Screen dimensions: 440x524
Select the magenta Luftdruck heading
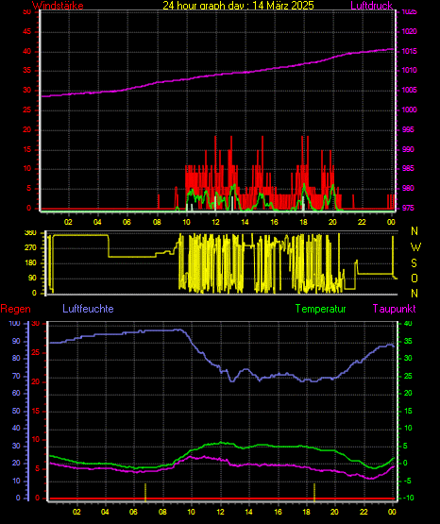click(371, 6)
